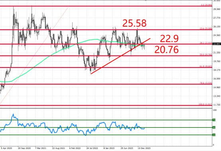Screen dimensions: 221x151
Task: Select the 78.6 15.530 Fibonacci label
Action: [206, 83]
